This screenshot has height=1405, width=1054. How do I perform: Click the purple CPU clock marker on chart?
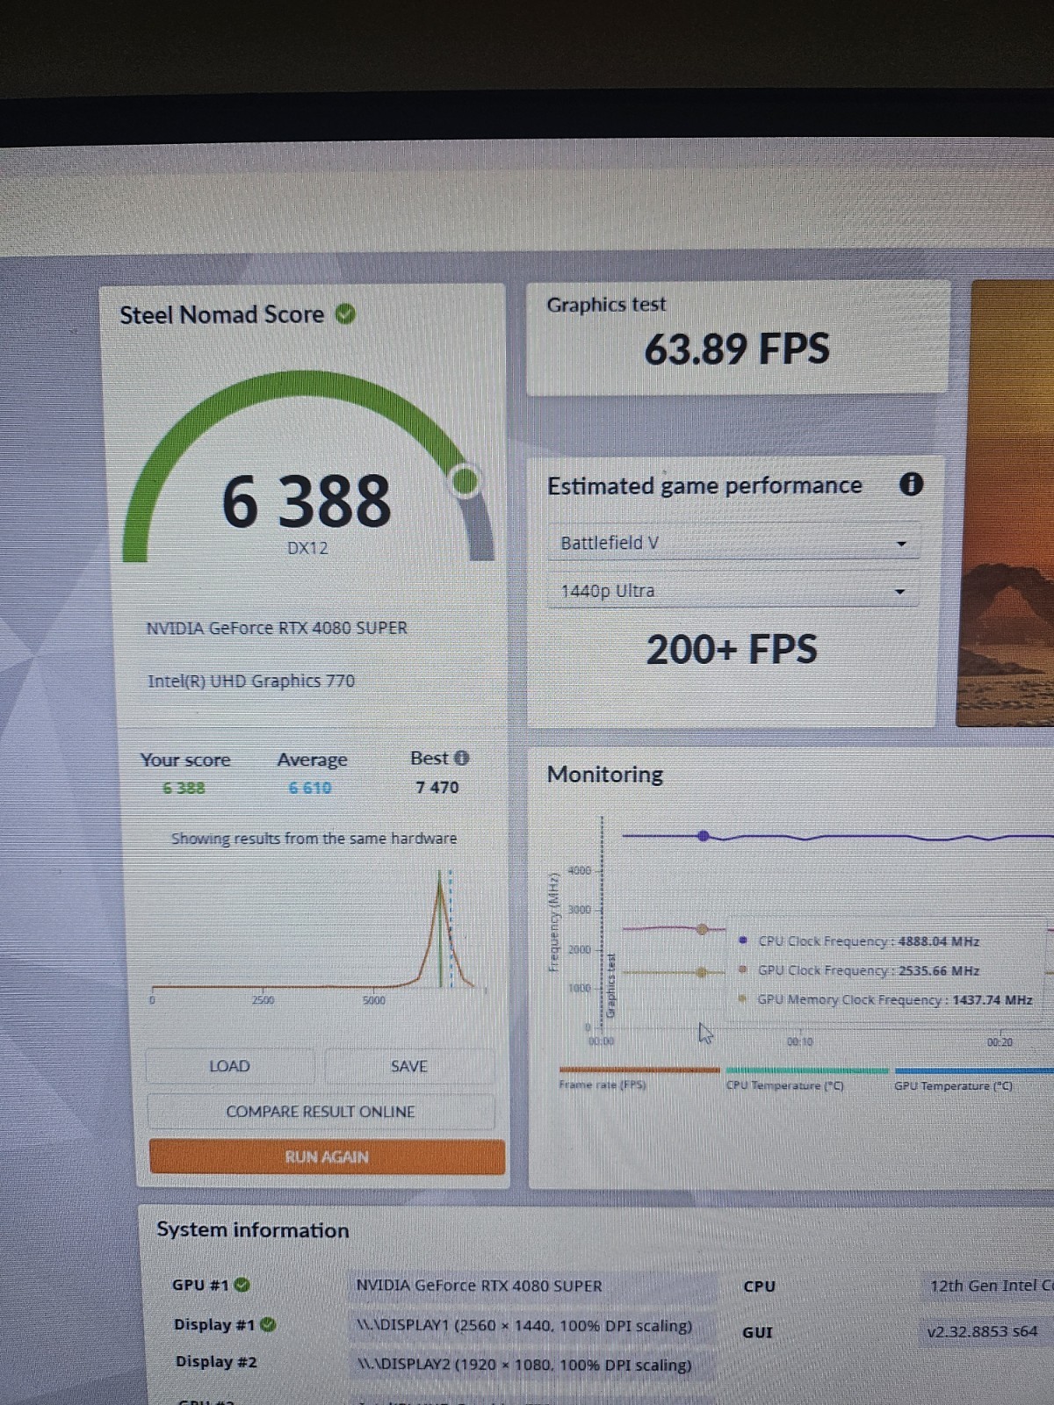coord(703,836)
